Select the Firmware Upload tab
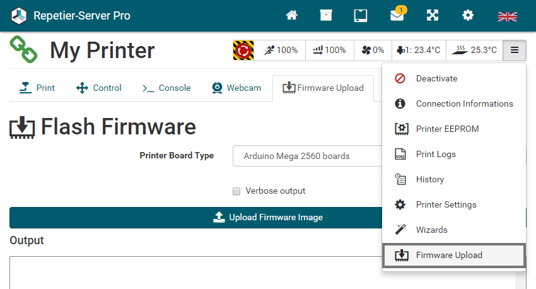Screen dimensions: 536x289 [323, 88]
